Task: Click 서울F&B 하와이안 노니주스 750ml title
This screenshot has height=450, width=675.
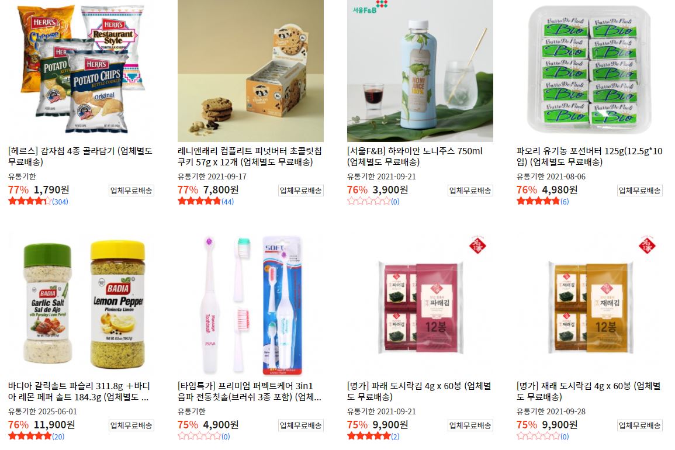Action: click(x=415, y=156)
